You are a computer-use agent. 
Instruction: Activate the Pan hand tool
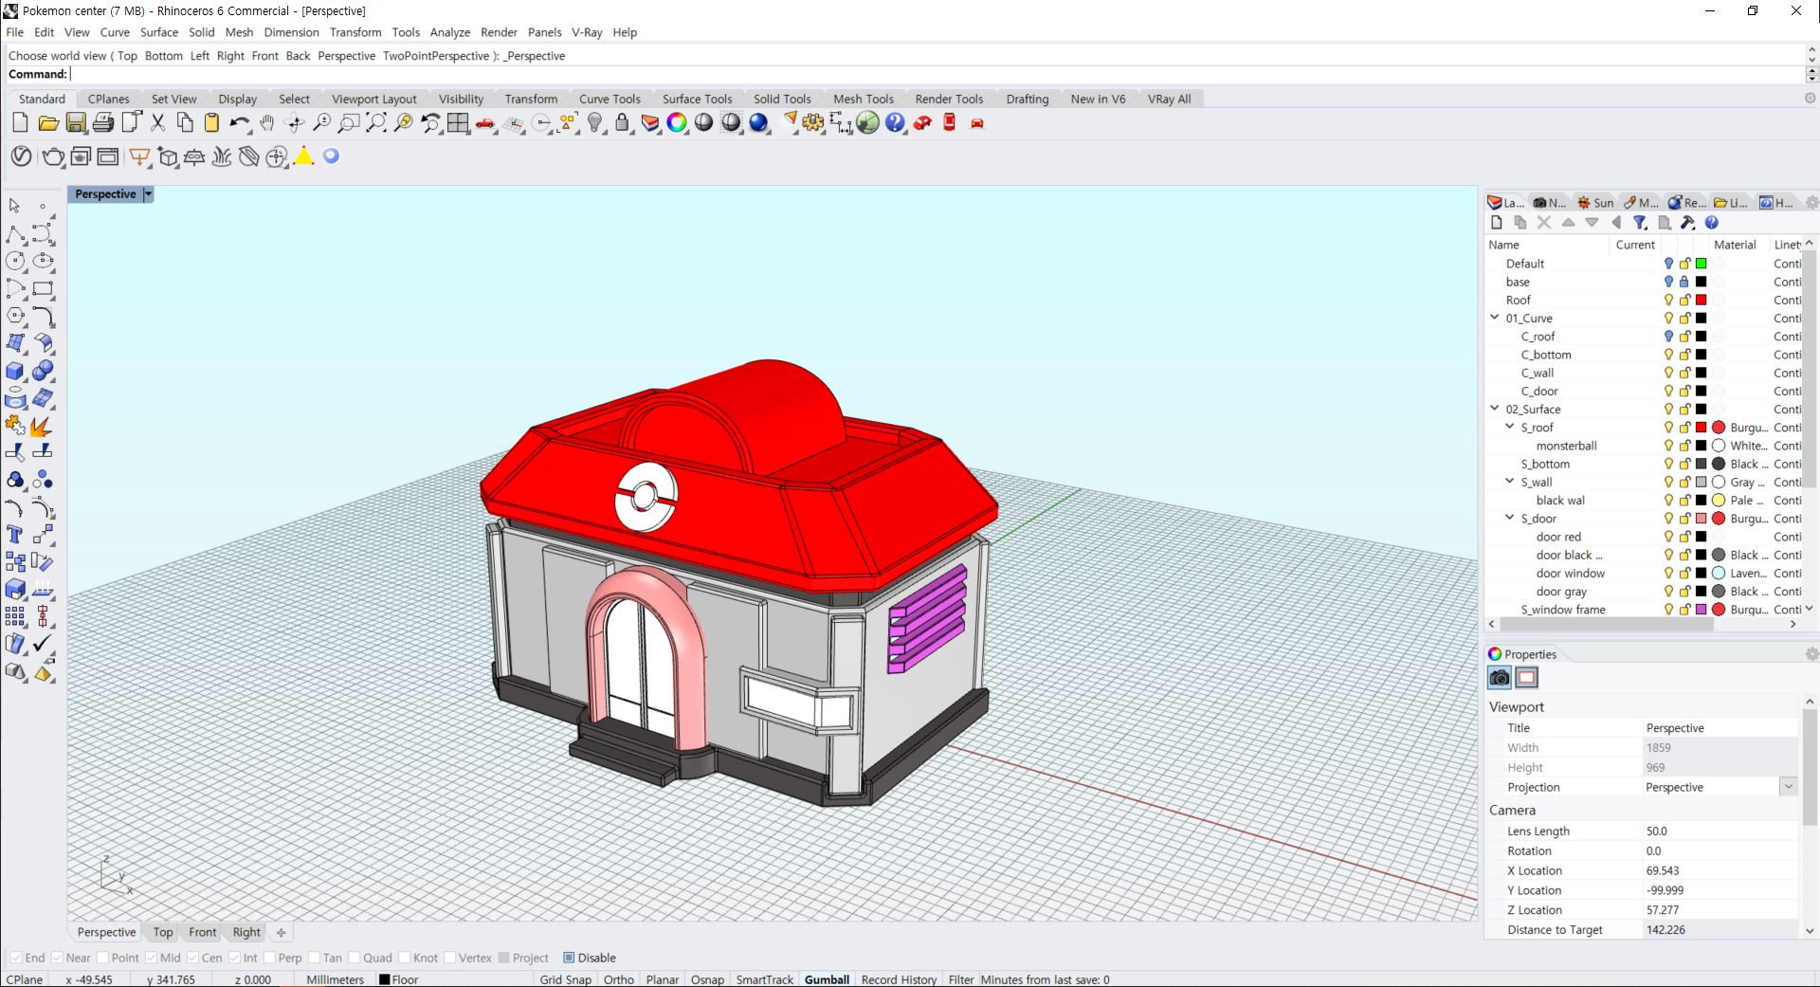pos(267,122)
